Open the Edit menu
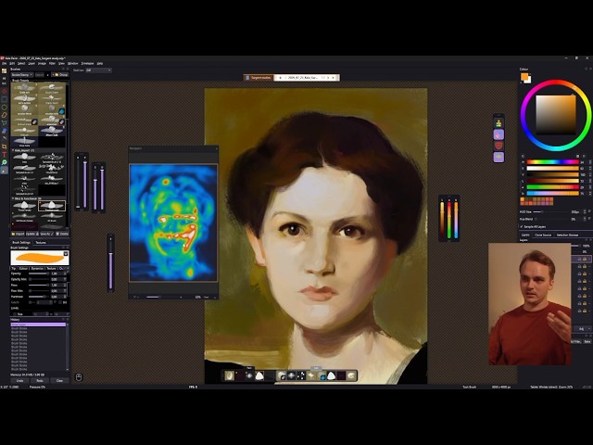This screenshot has height=445, width=593. [12, 64]
